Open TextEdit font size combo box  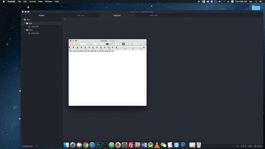[x=102, y=44]
